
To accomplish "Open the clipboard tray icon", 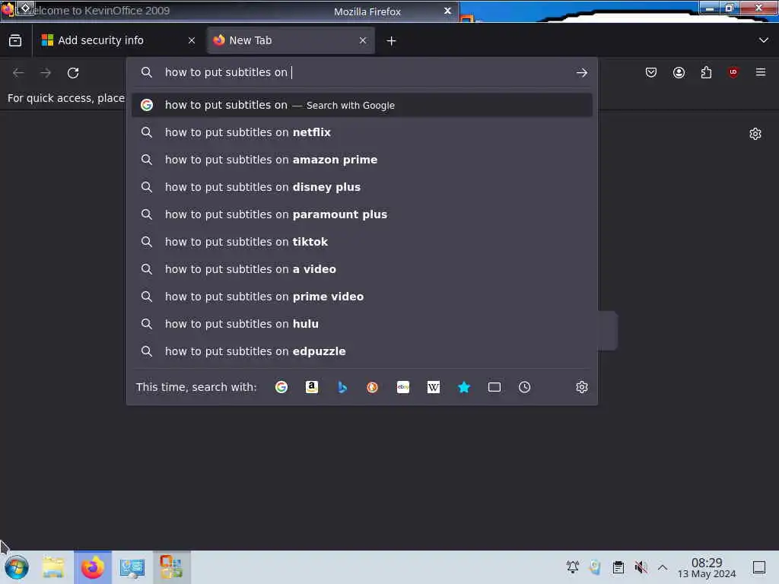I will (618, 567).
